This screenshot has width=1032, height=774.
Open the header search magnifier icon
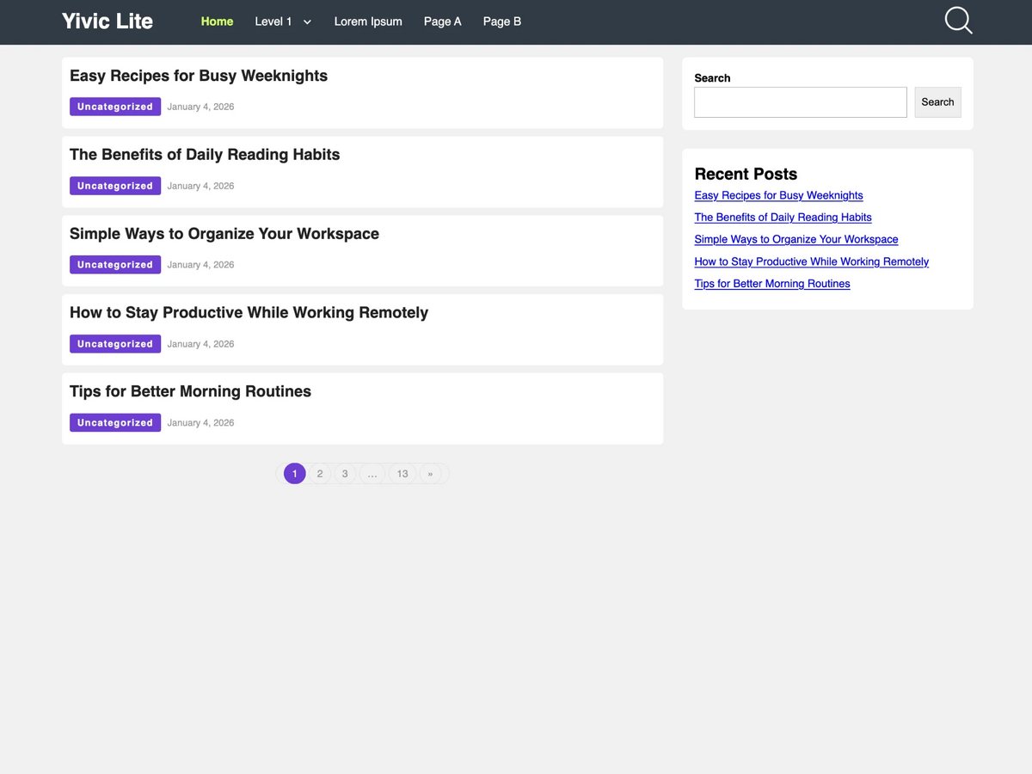click(x=958, y=21)
